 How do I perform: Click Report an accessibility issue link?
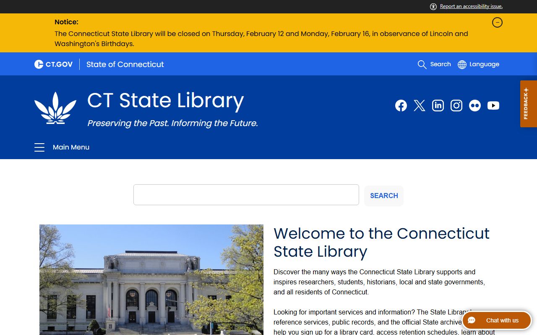point(471,6)
